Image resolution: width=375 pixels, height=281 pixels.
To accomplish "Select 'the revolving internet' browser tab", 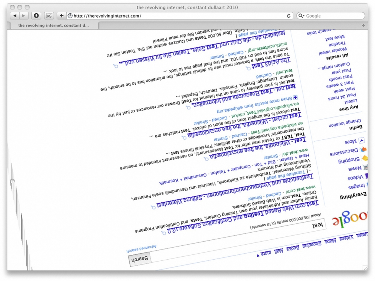I will 53,25.
